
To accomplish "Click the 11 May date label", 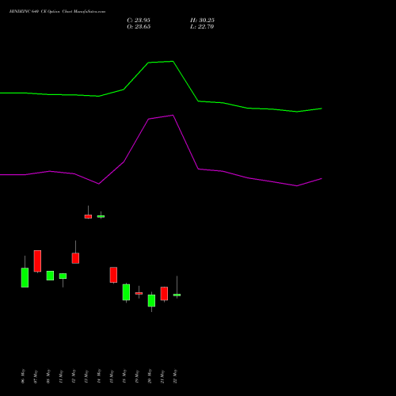I will [x=61, y=376].
